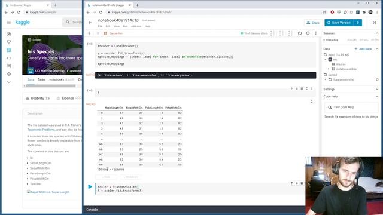
Task: Open the File menu in the notebook
Action: tap(100, 26)
